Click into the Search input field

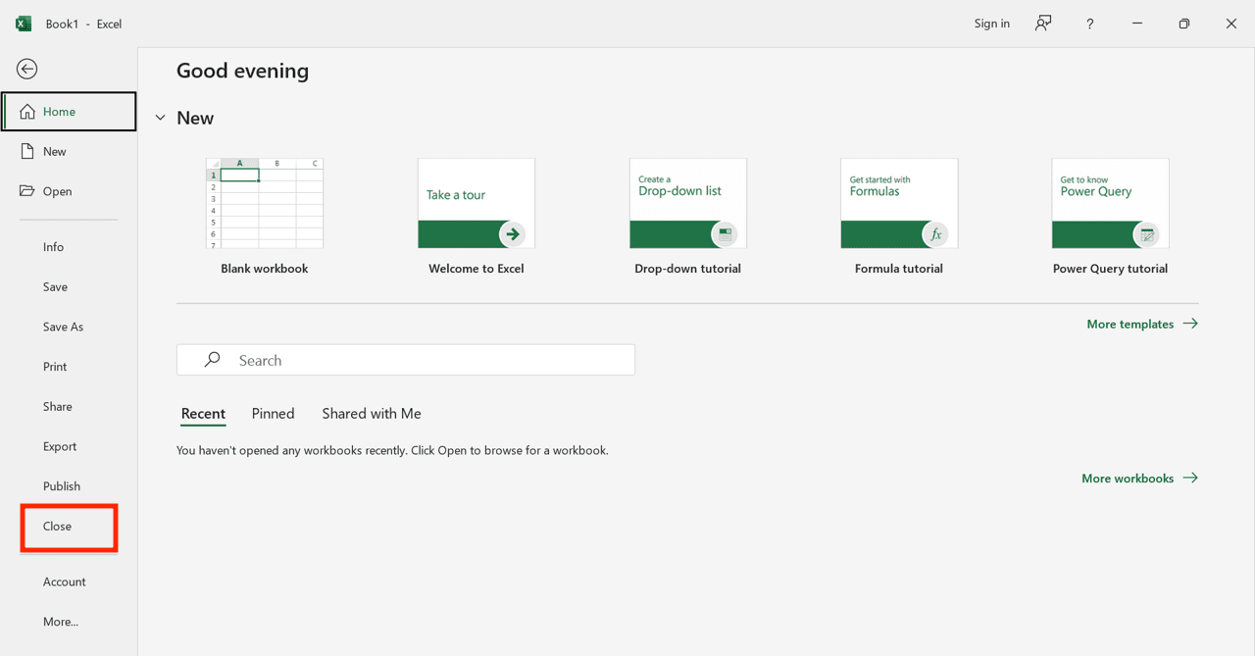point(406,360)
